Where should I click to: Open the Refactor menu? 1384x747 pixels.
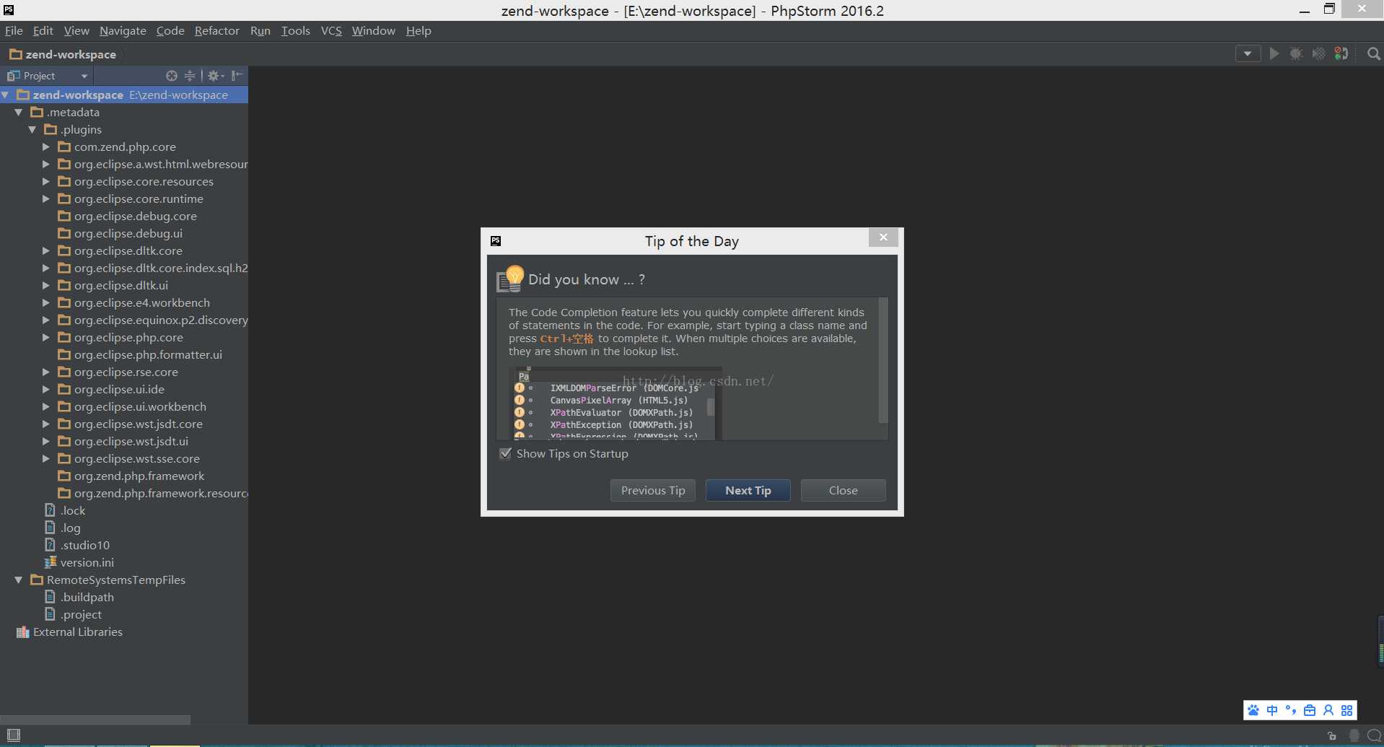point(217,31)
